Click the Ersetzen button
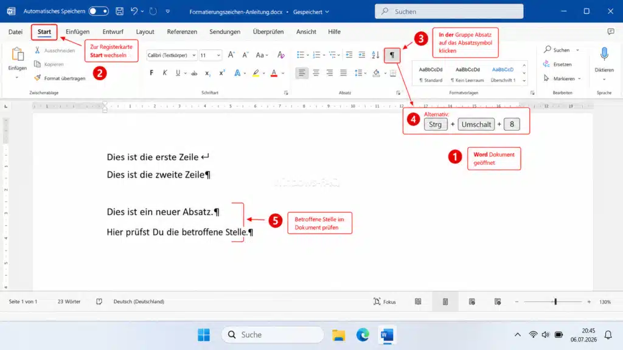This screenshot has height=350, width=623. 558,64
